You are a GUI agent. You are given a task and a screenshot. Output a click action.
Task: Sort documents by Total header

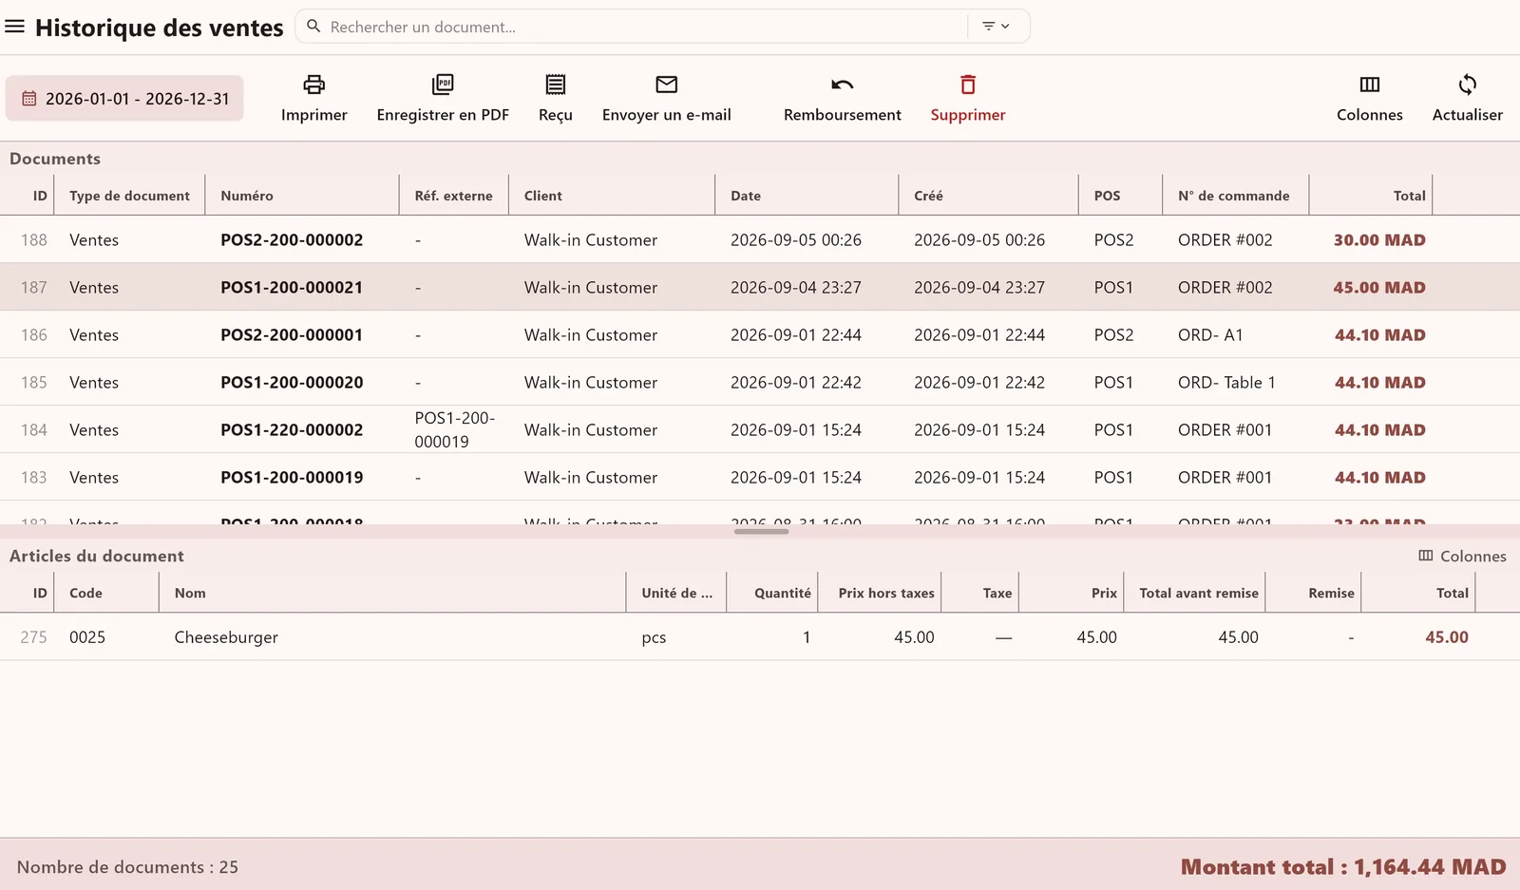pos(1409,196)
